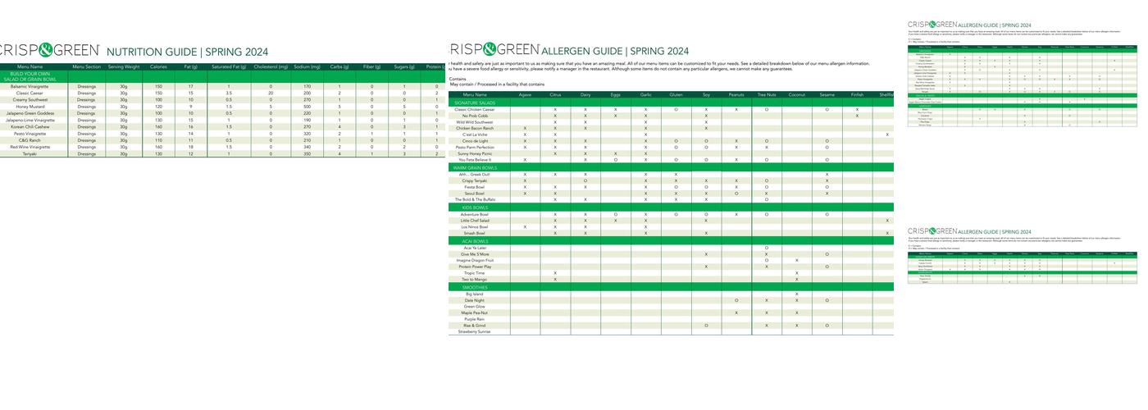
Task: Click the 'Eggs' allergen column header
Action: tap(616, 95)
